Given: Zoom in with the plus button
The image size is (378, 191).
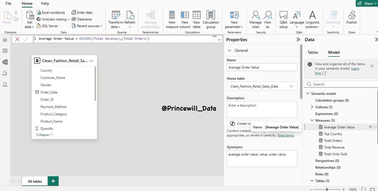Looking at the screenshot, I should coord(343,189).
